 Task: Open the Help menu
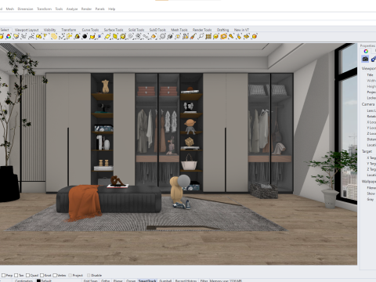point(111,9)
